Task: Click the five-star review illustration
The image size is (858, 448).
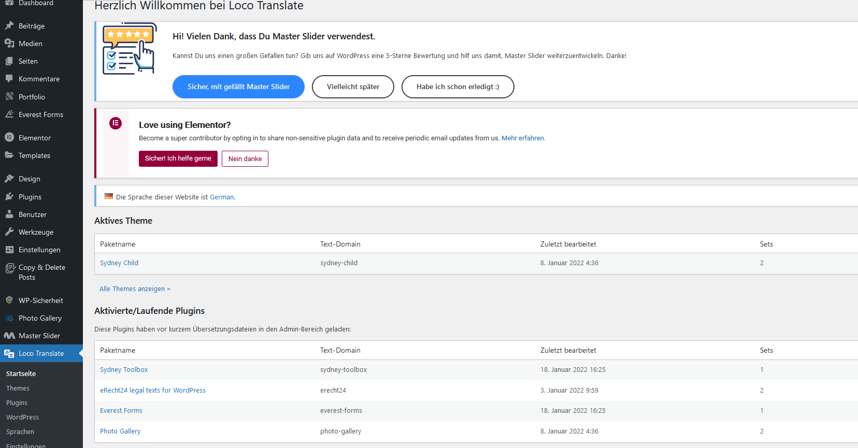Action: 130,49
